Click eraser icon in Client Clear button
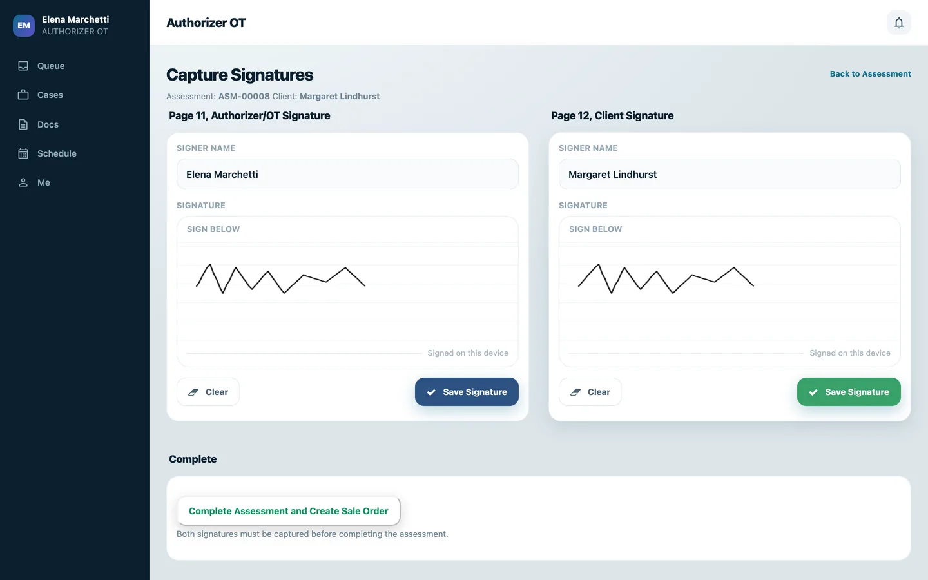Screen dimensions: 928x580 575,392
